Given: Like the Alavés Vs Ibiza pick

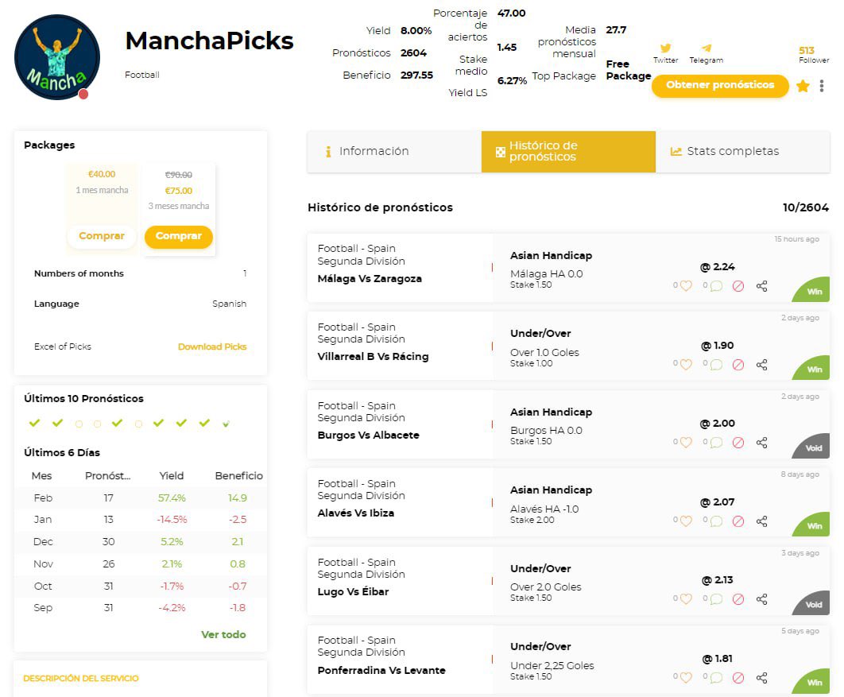Looking at the screenshot, I should coord(686,521).
